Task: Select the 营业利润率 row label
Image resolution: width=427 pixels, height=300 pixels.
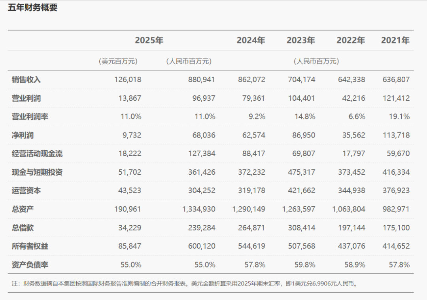Action: (x=30, y=117)
